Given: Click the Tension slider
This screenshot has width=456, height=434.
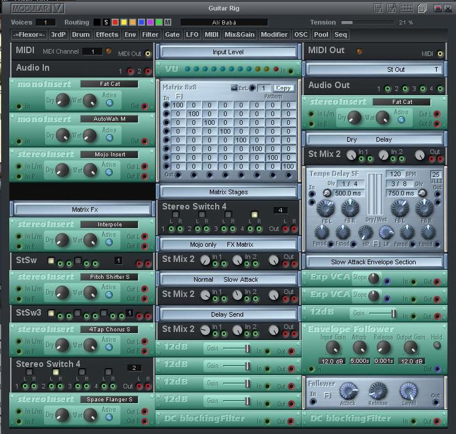Looking at the screenshot, I should point(367,23).
